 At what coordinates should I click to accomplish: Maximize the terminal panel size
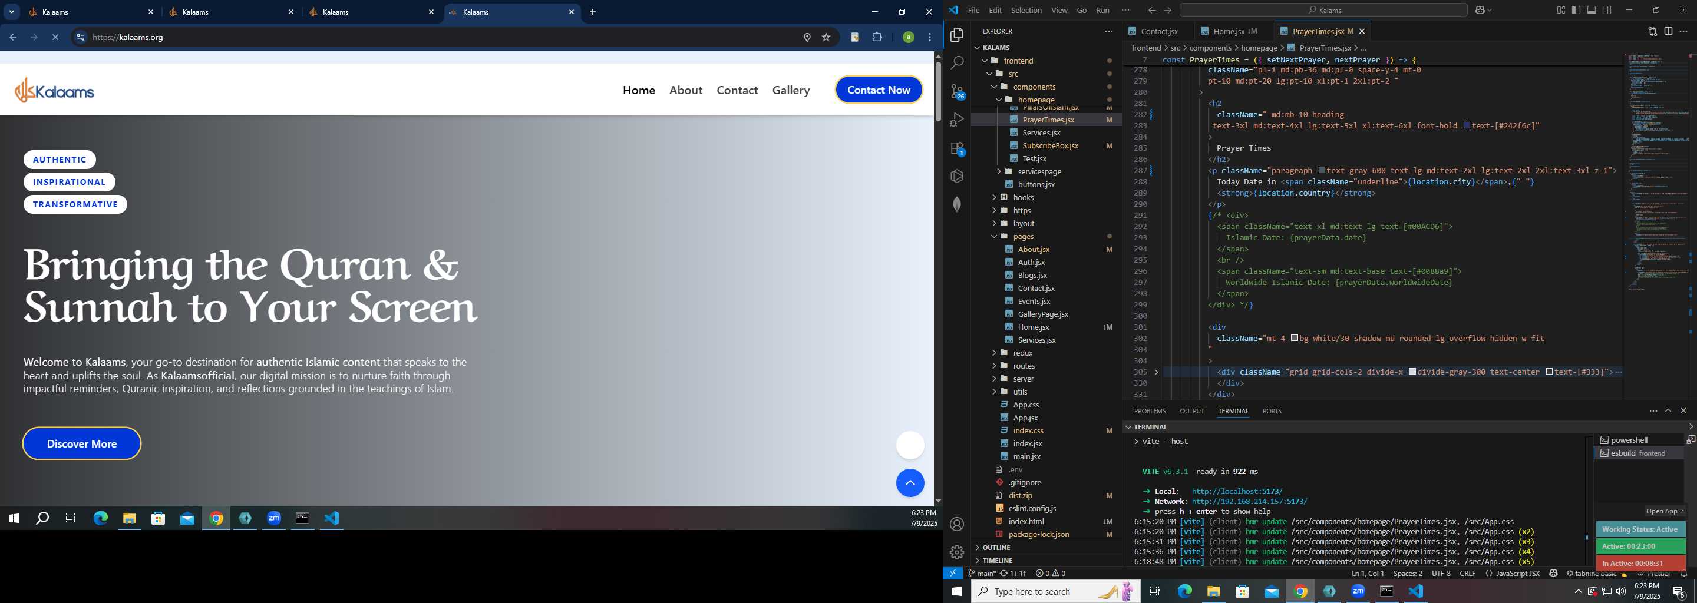tap(1668, 411)
